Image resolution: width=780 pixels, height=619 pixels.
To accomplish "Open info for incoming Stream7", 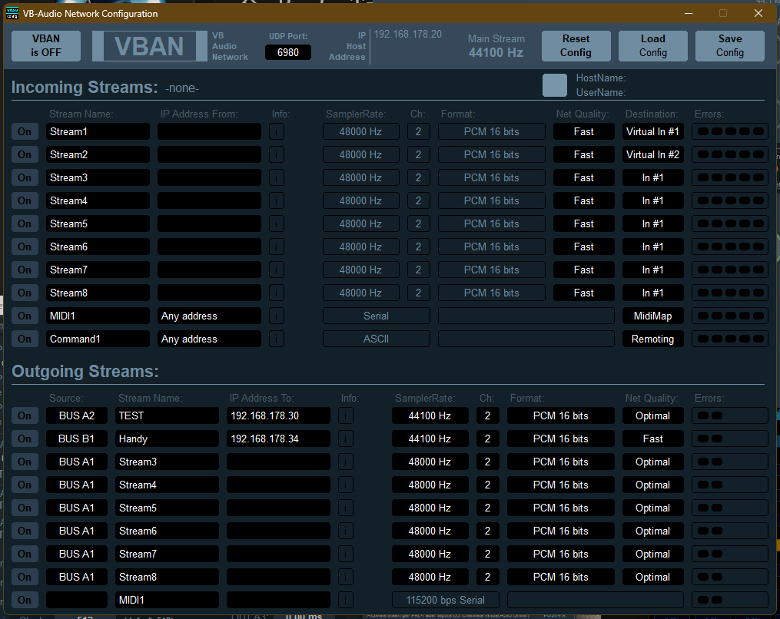I will point(277,270).
